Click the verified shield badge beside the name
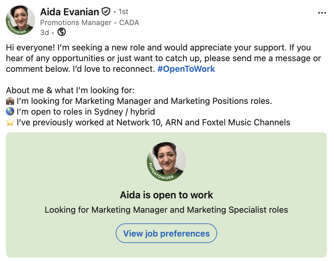334x261 pixels. (106, 12)
